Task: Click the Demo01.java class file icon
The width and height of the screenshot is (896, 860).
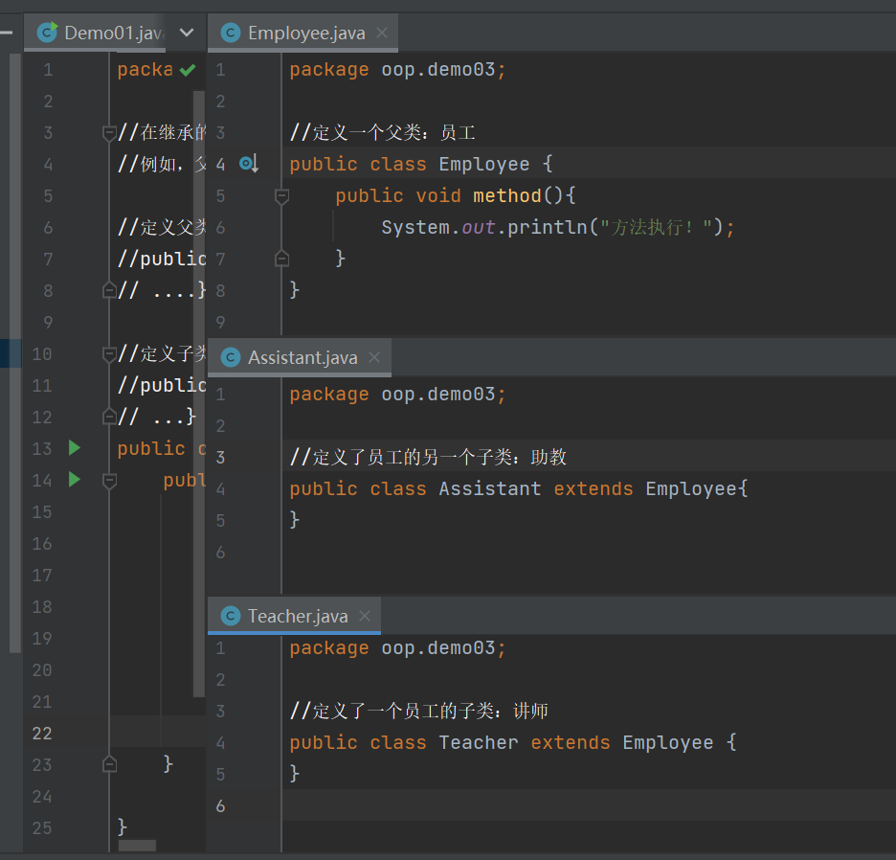Action: [47, 32]
